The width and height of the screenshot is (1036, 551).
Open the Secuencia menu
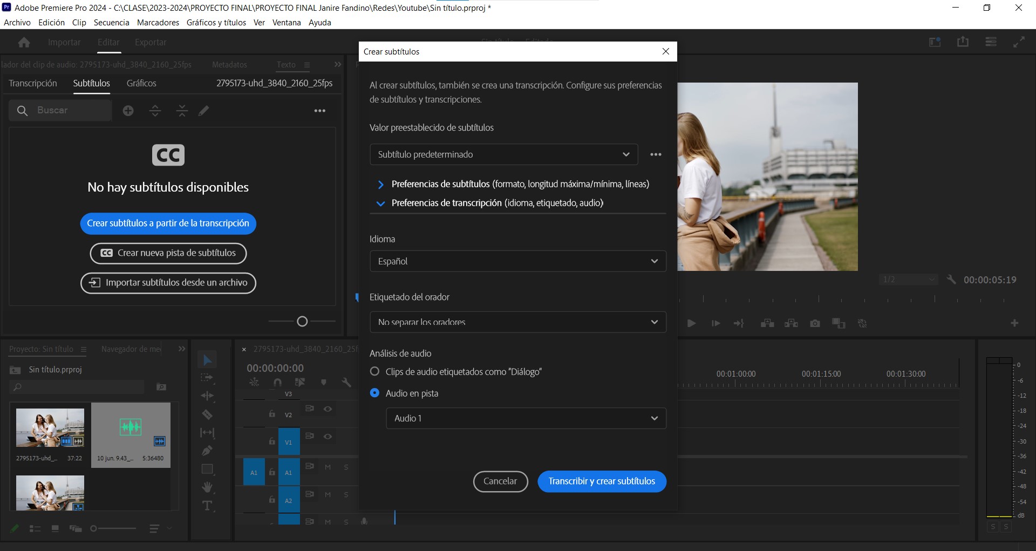(112, 23)
